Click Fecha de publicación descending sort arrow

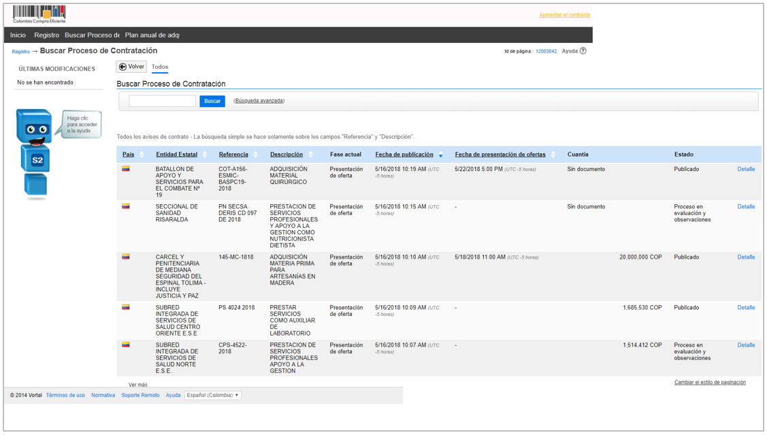tap(440, 156)
